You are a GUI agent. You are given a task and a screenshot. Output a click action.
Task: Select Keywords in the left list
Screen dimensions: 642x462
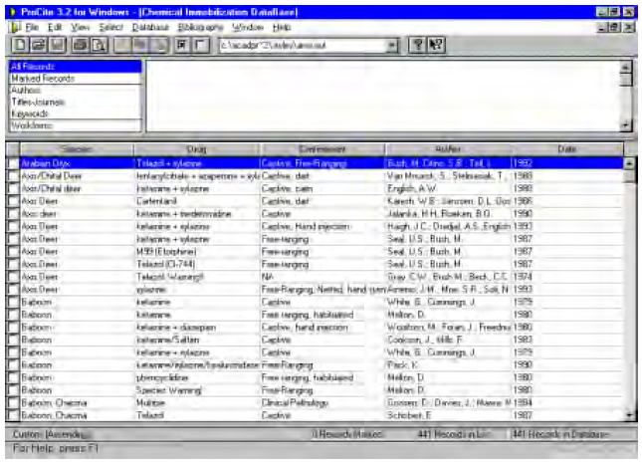(x=76, y=114)
